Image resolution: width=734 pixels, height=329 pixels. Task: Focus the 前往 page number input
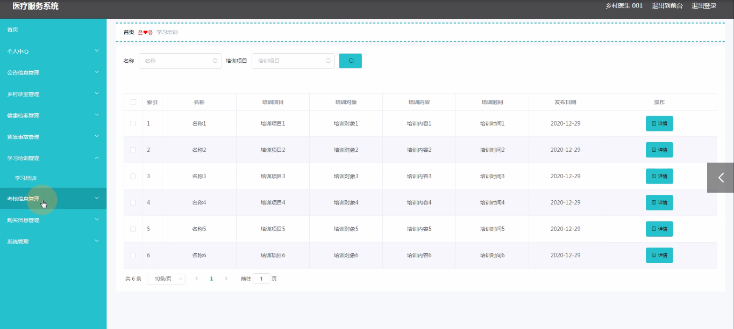point(261,279)
